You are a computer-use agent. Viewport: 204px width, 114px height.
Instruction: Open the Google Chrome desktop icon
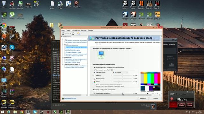point(4,27)
